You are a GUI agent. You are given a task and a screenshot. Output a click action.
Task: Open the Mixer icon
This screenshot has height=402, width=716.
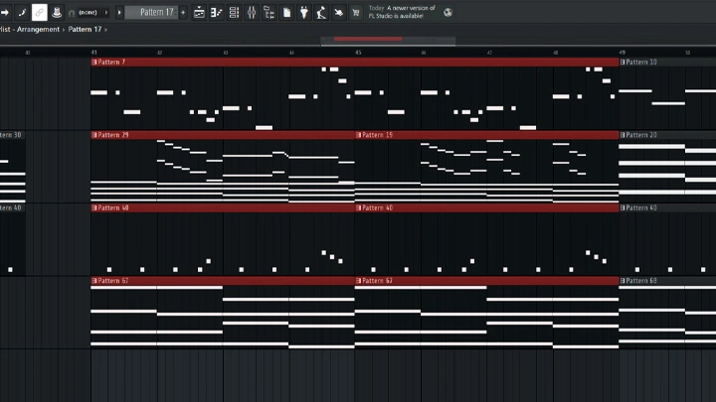(252, 13)
